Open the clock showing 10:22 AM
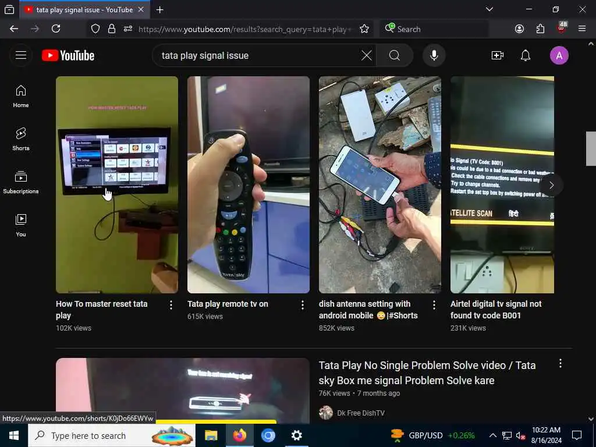 [x=546, y=435]
